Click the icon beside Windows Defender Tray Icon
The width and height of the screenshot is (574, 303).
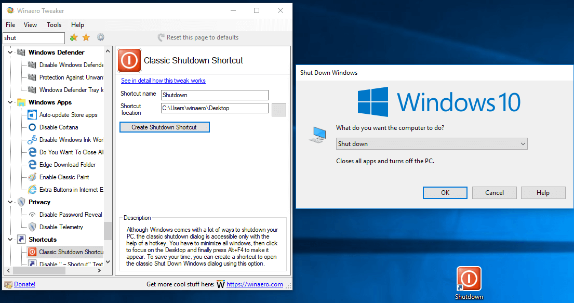pyautogui.click(x=32, y=90)
